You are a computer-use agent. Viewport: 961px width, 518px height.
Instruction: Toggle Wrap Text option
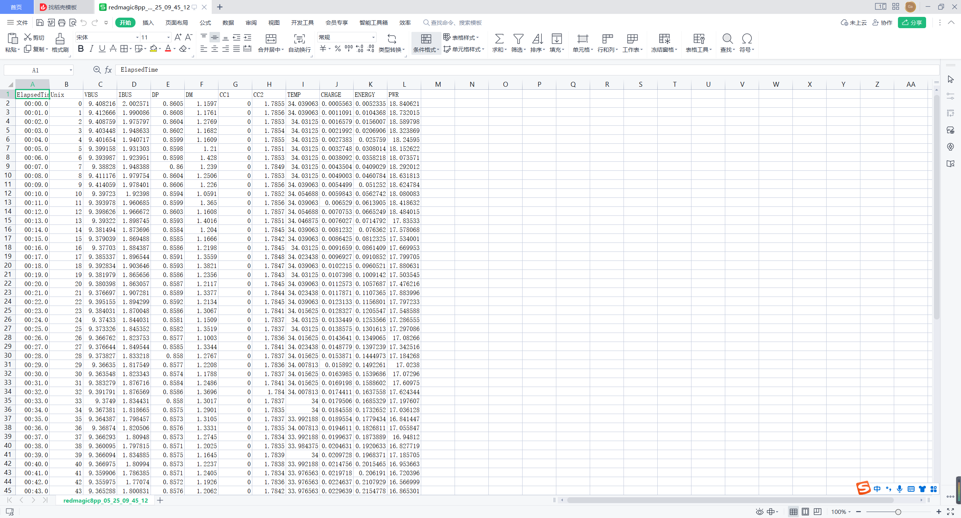tap(299, 39)
